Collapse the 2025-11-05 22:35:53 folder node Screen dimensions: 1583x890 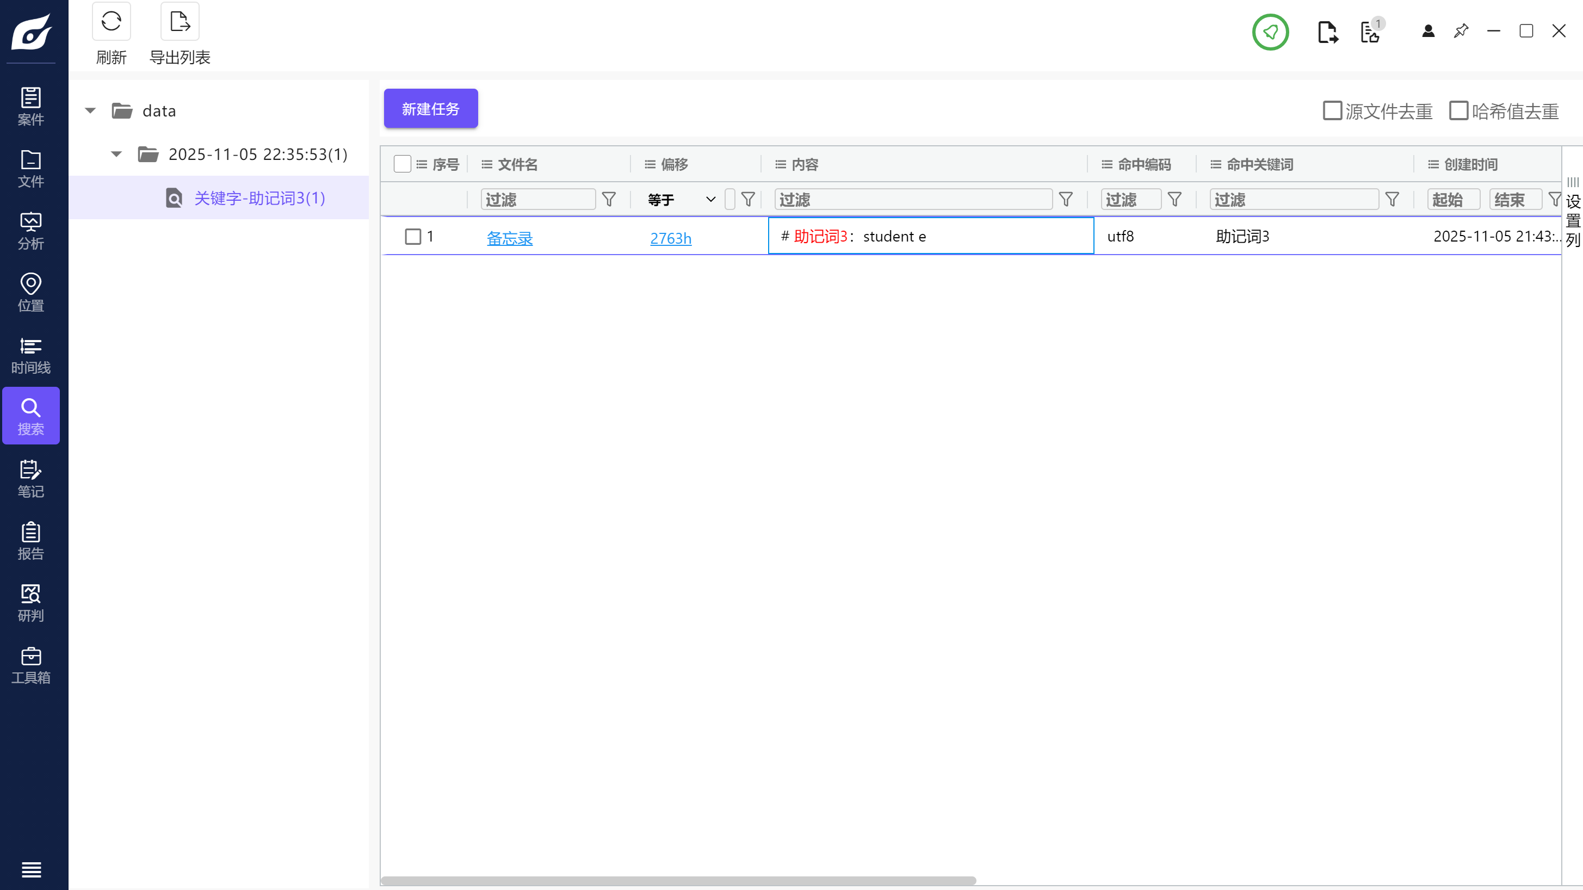[116, 153]
